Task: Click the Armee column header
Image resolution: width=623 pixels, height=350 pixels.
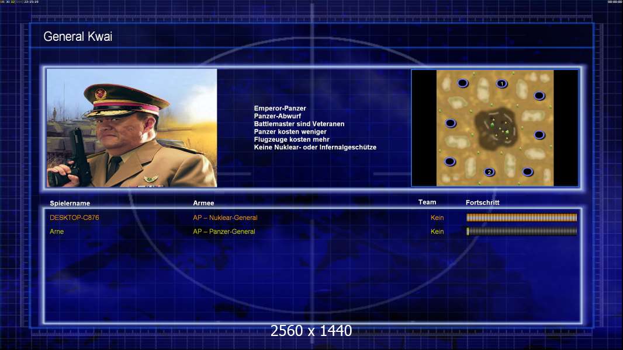Action: [x=203, y=203]
